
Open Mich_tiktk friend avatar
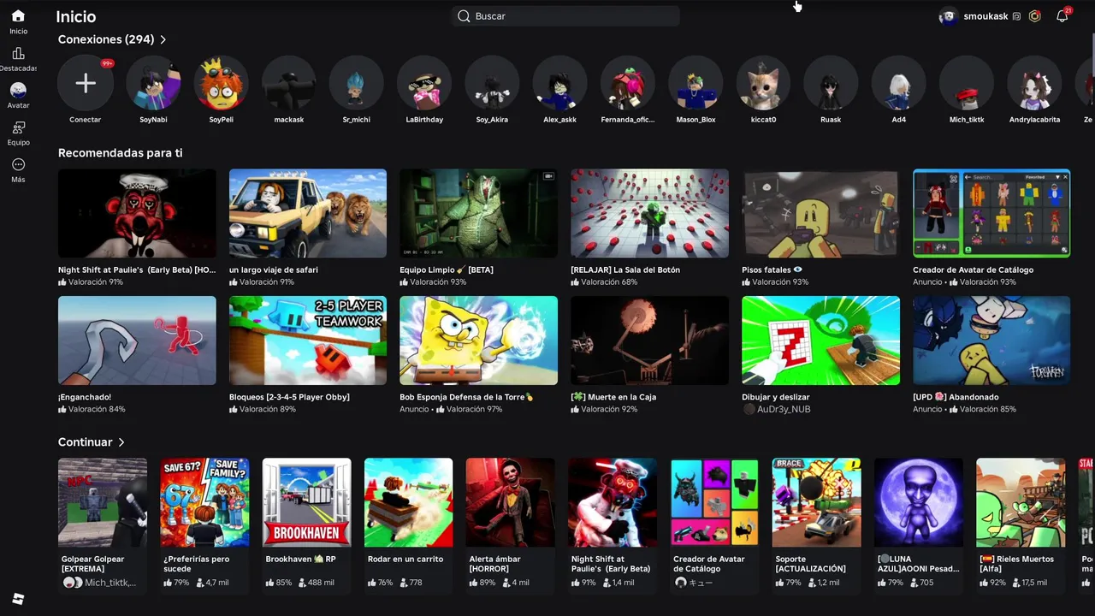(x=967, y=83)
